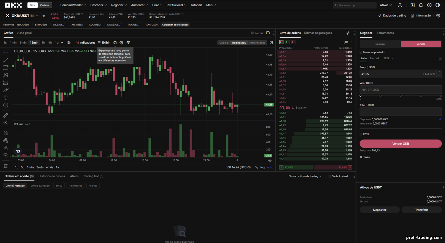Open the OKB/USDT pair selector chevron
The image size is (445, 243).
coord(37,16)
